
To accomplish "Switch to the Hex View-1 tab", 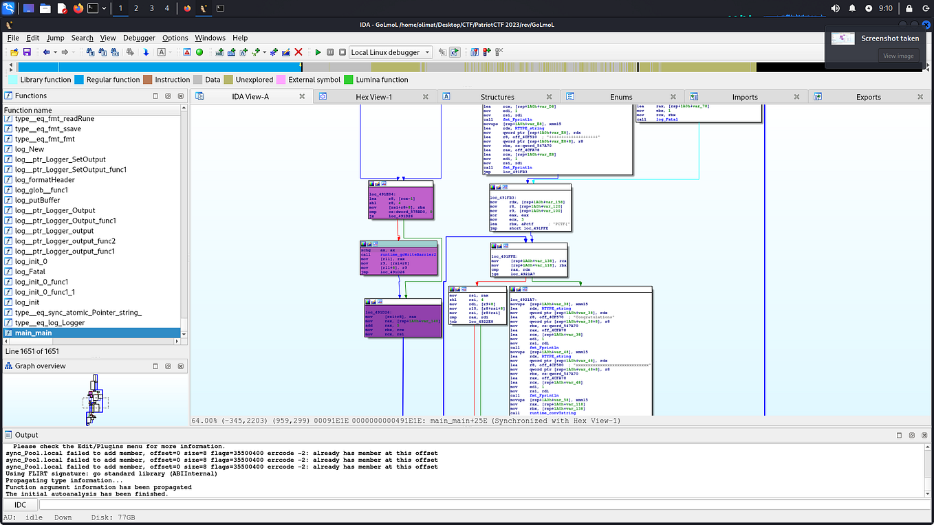I will (373, 97).
